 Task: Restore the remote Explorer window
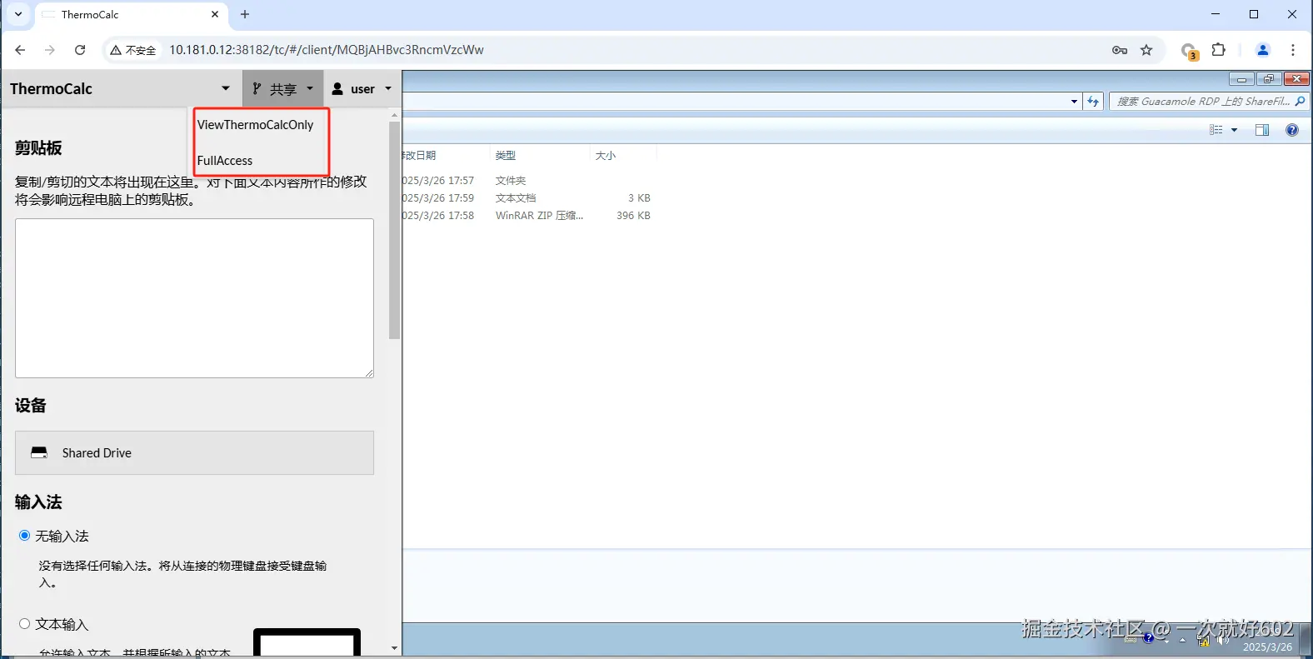[1268, 79]
